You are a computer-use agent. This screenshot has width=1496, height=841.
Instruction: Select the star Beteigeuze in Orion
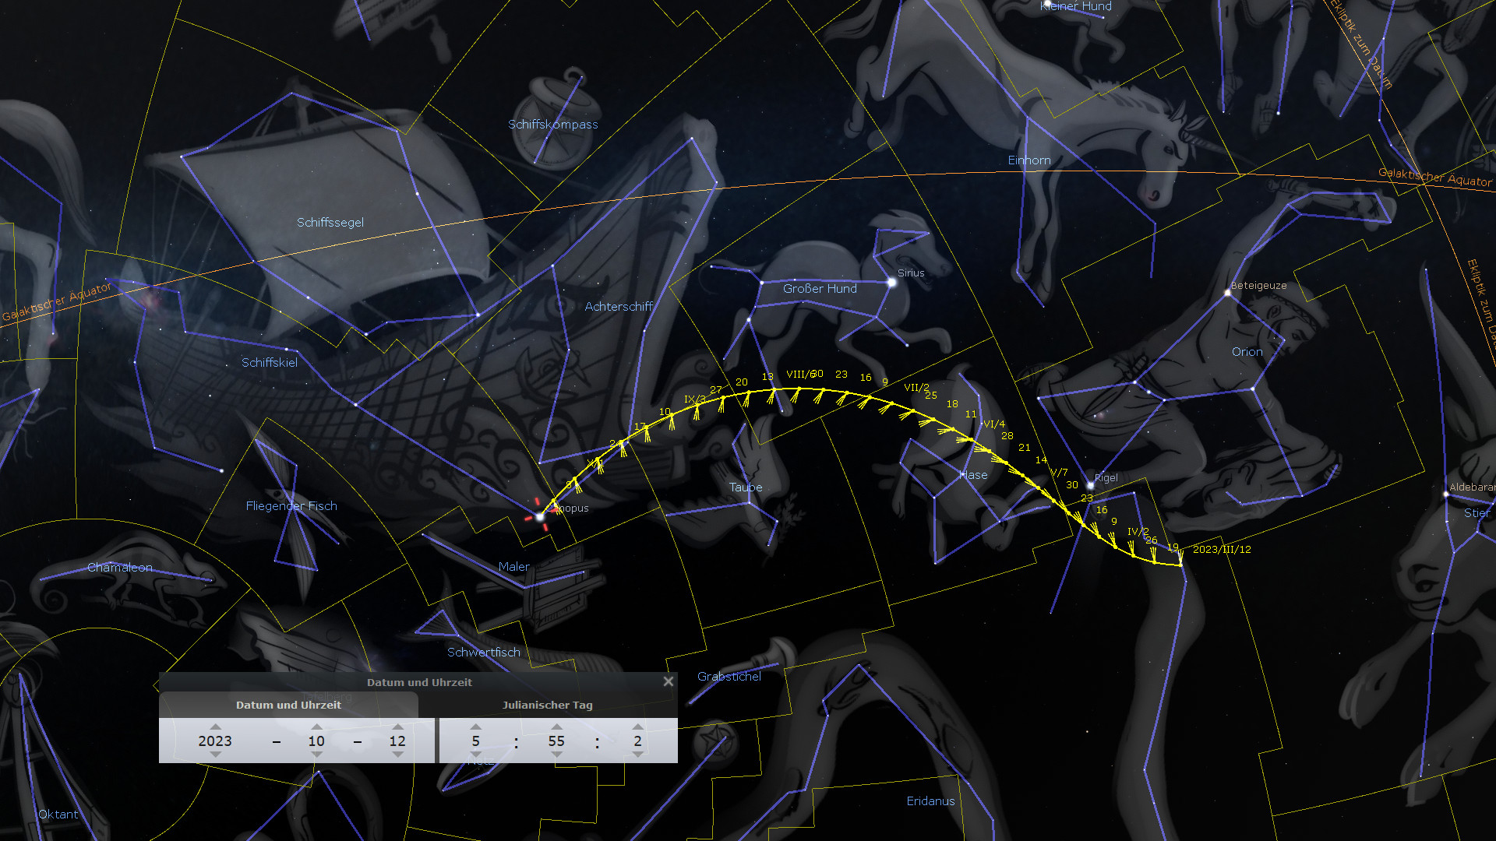1227,293
